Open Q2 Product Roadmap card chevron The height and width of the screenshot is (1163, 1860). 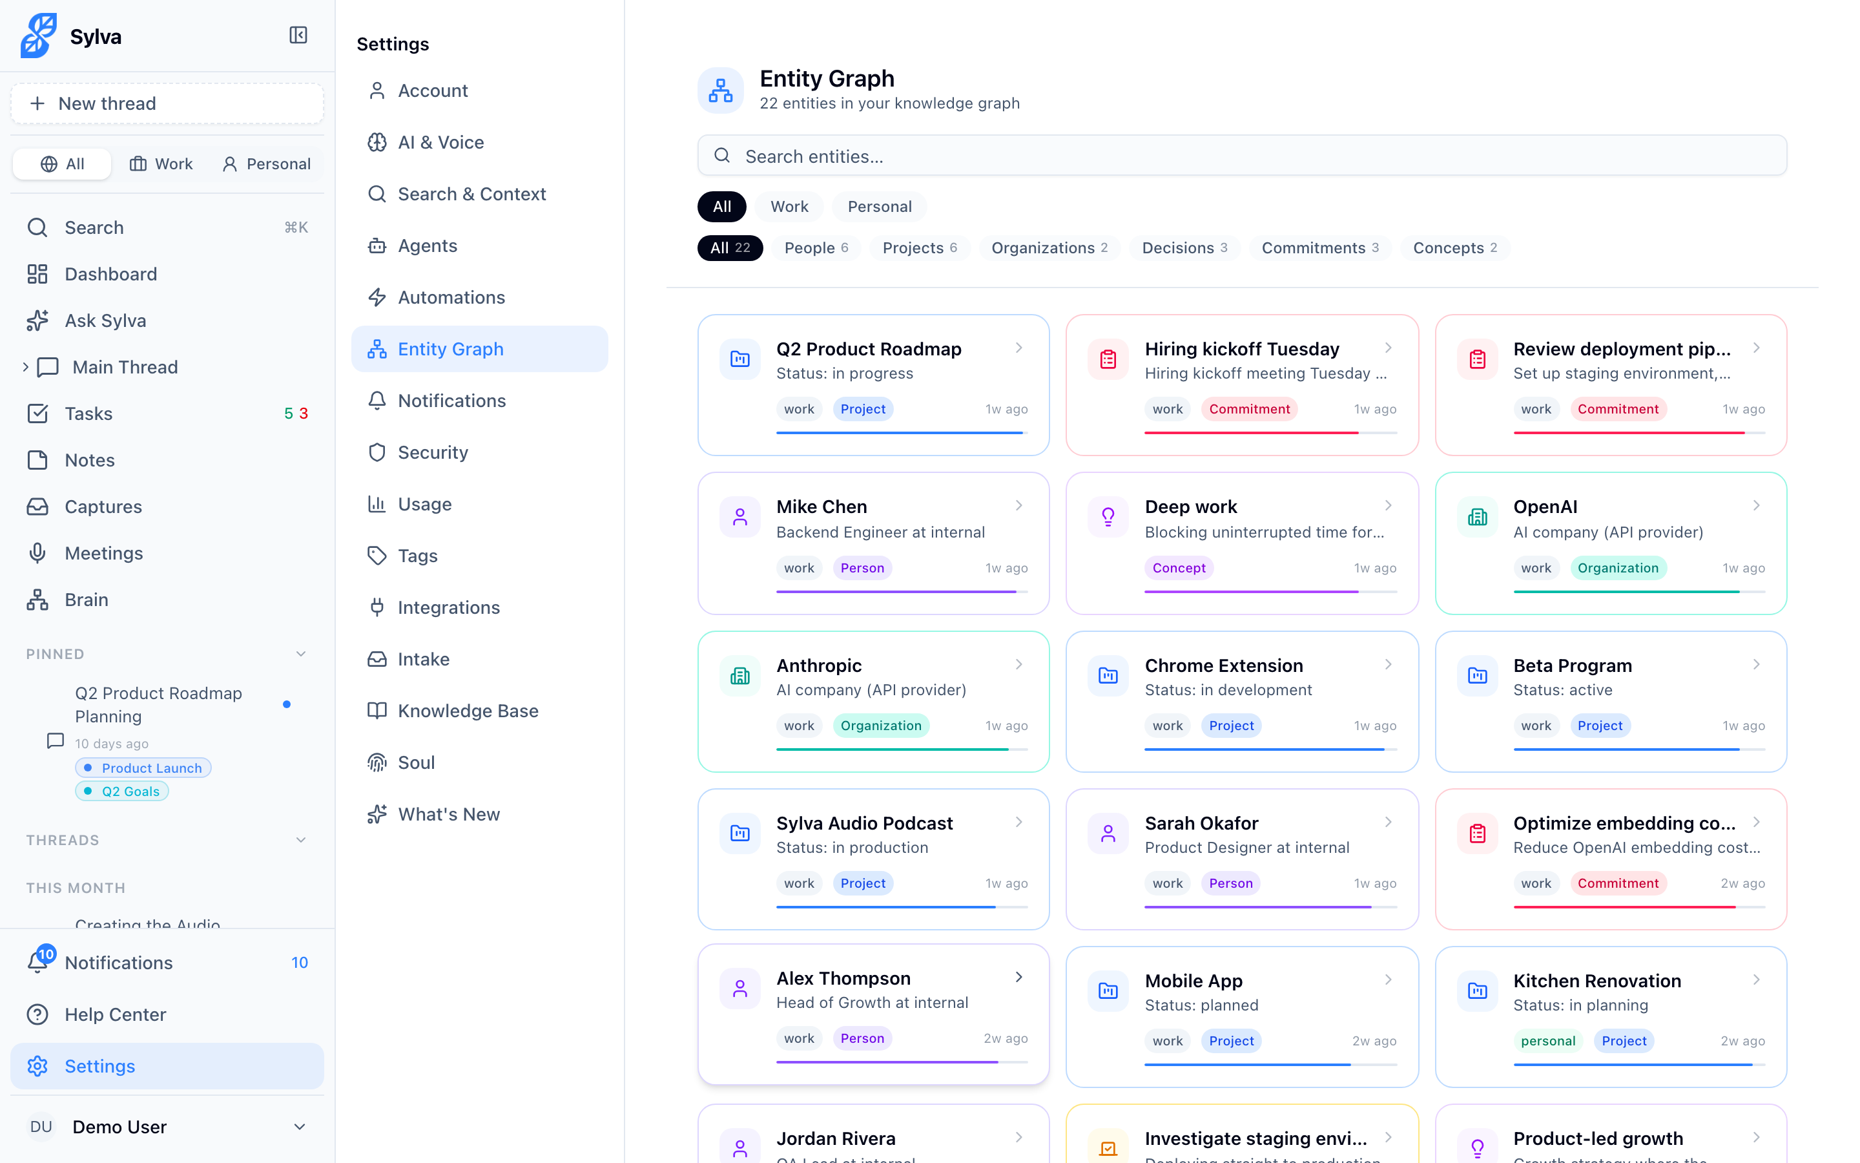tap(1018, 348)
